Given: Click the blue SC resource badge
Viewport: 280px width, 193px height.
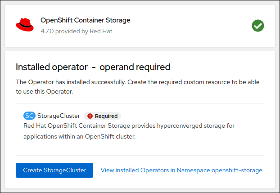Looking at the screenshot, I should click(x=29, y=116).
